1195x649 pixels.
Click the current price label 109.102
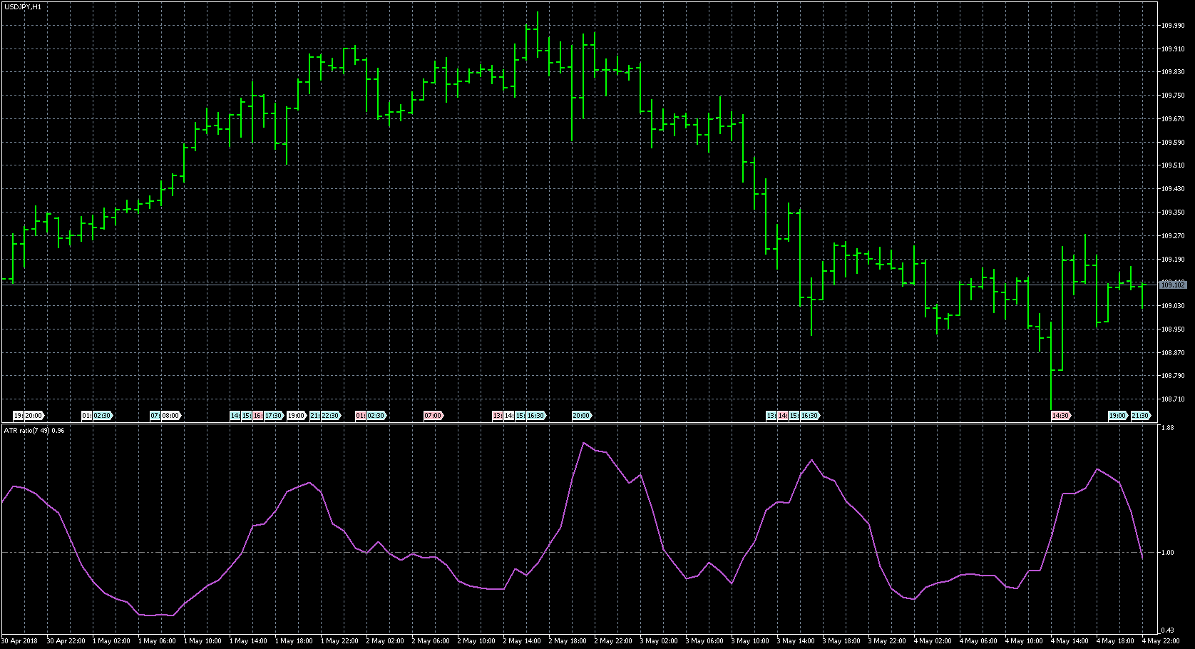tap(1172, 285)
